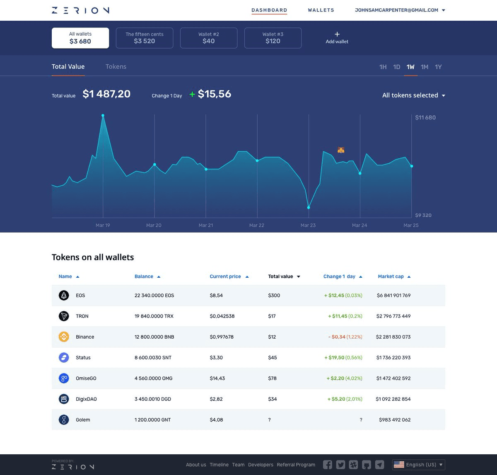Click the chart peak point at Mar 19
Screen dimensions: 497x475
click(x=103, y=116)
